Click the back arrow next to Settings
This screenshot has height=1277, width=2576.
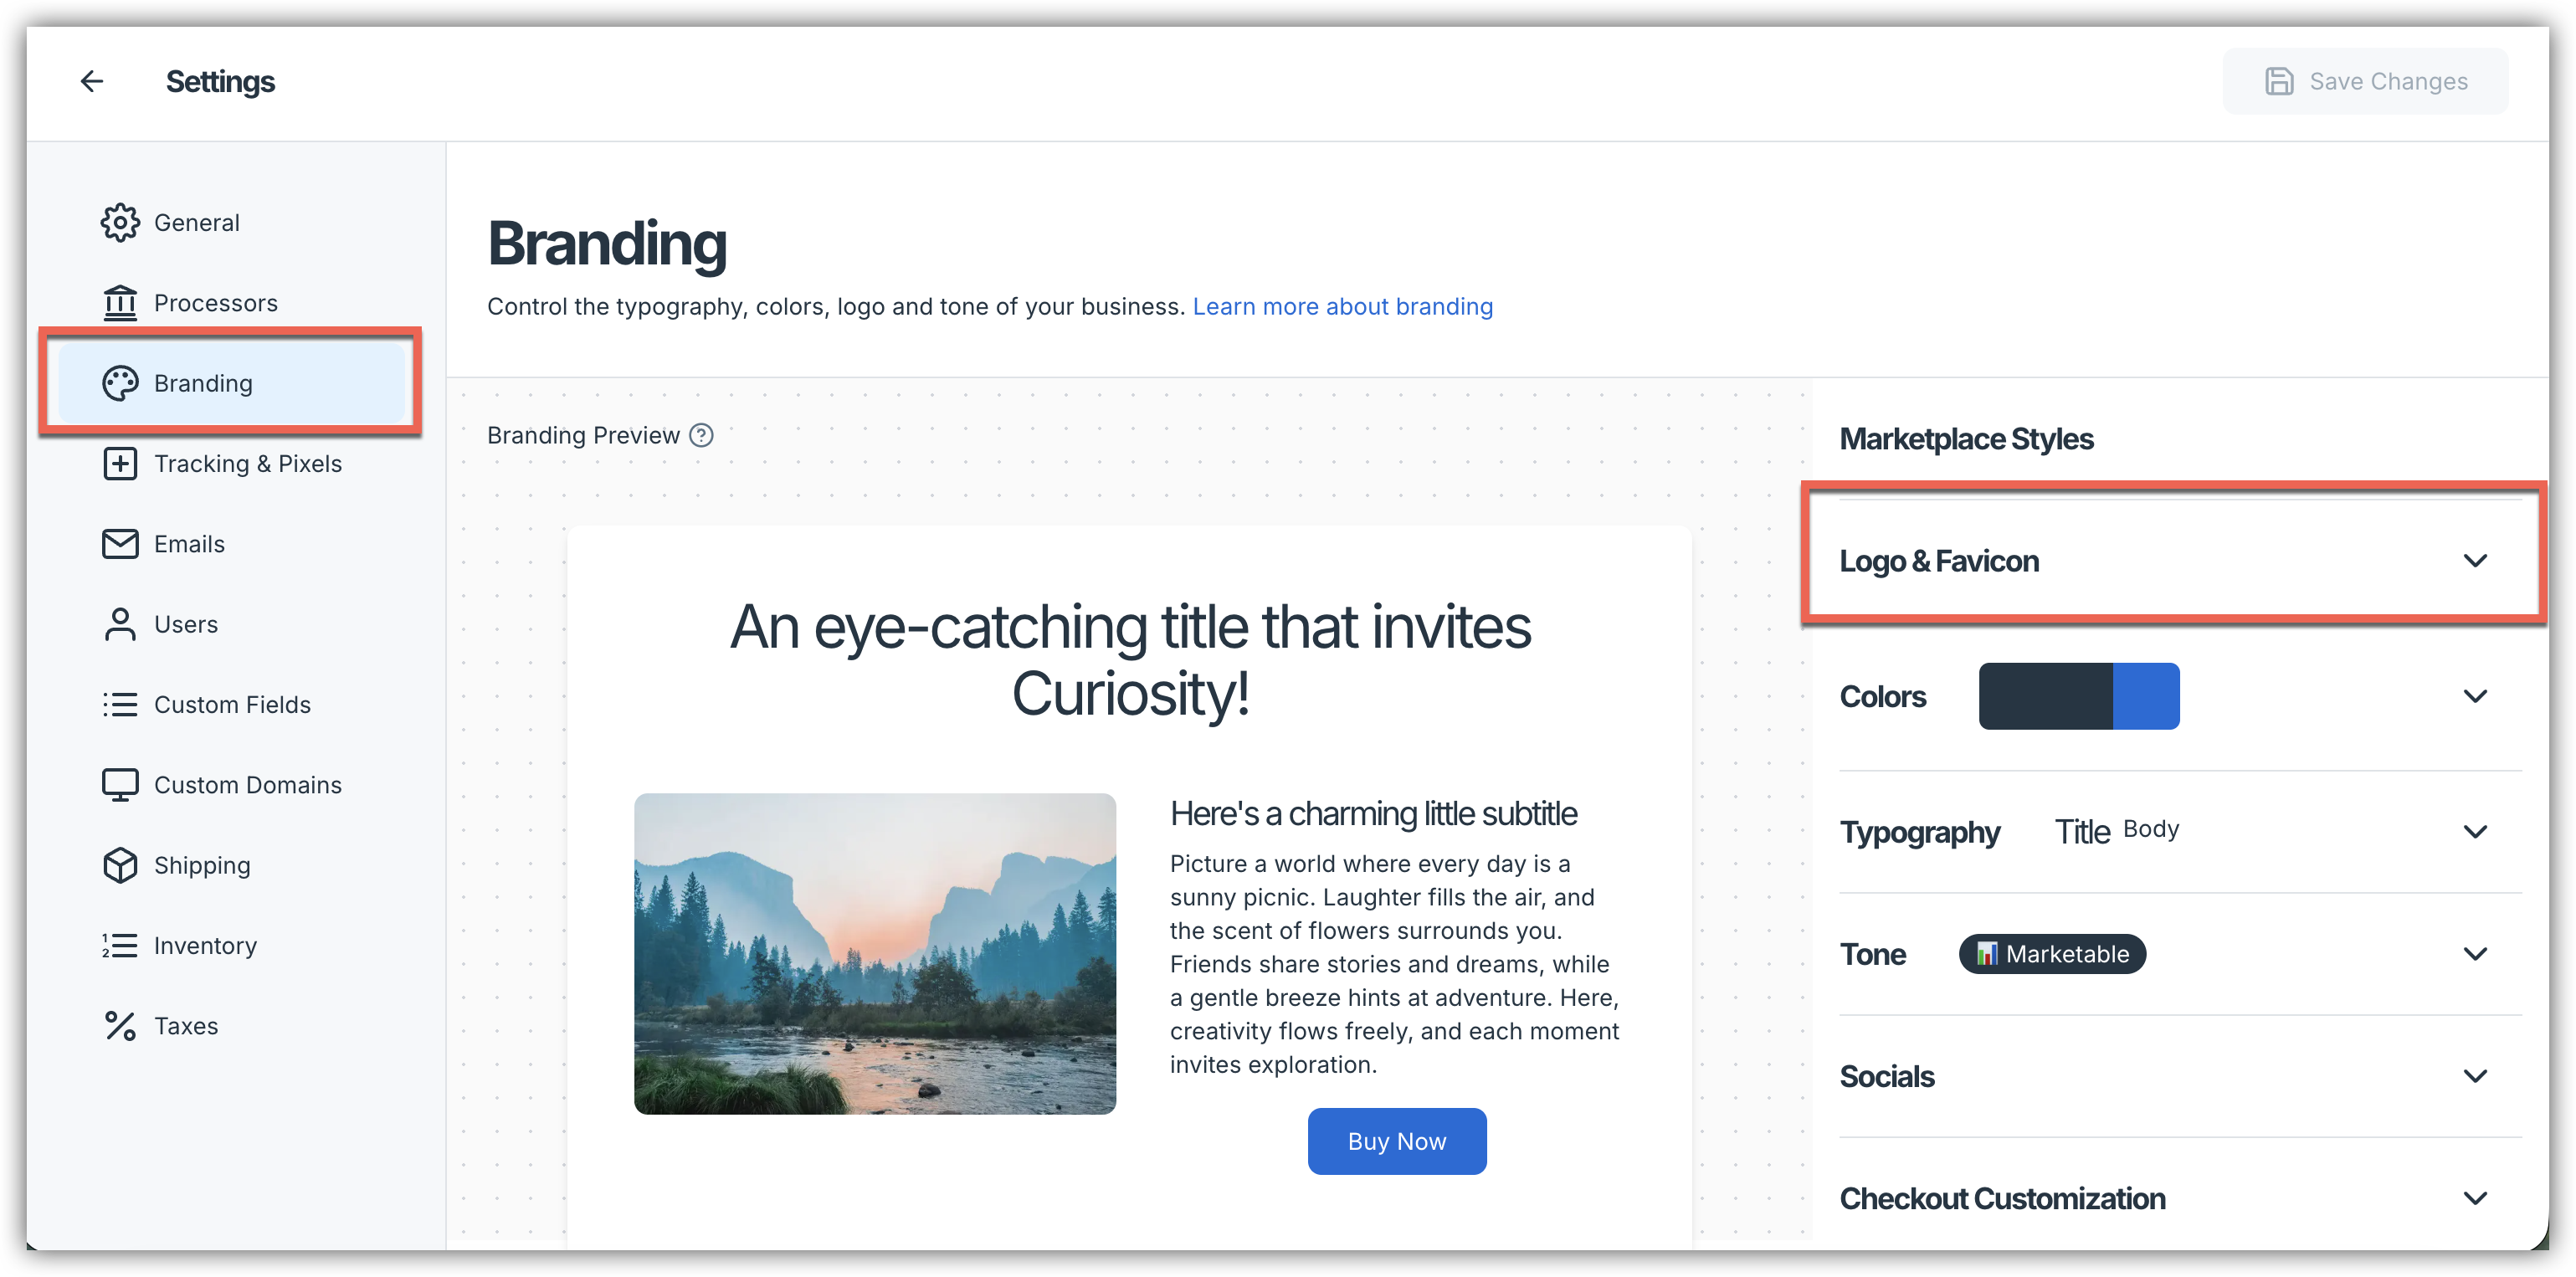tap(92, 81)
